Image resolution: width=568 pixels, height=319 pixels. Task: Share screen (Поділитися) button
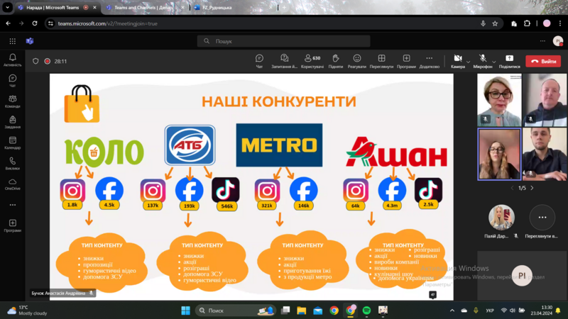coord(509,61)
